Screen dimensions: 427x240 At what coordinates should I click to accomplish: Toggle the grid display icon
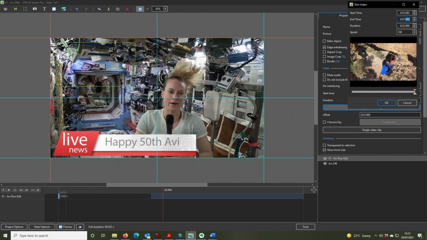pyautogui.click(x=140, y=9)
